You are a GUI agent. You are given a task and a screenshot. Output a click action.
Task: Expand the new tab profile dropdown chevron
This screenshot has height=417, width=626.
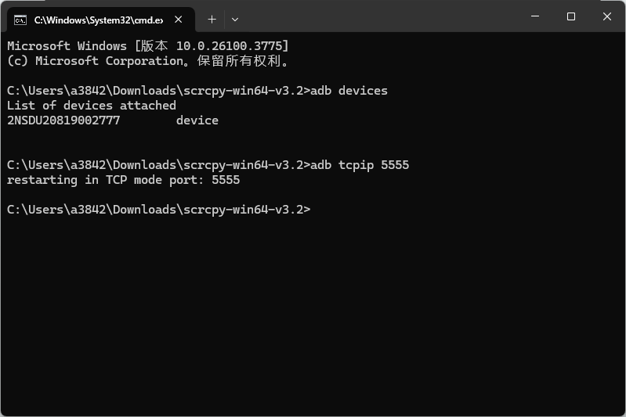click(x=235, y=19)
